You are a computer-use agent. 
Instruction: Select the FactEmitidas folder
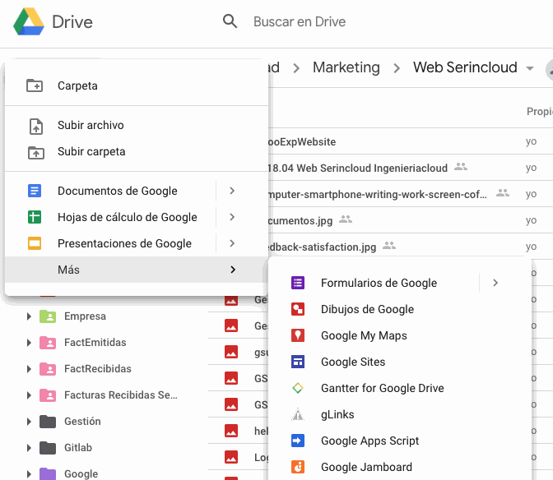tap(95, 342)
